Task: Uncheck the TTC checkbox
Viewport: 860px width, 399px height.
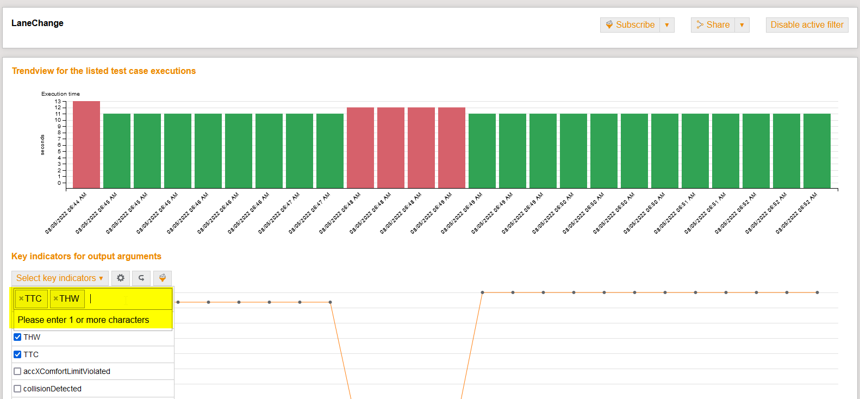Action: point(17,354)
